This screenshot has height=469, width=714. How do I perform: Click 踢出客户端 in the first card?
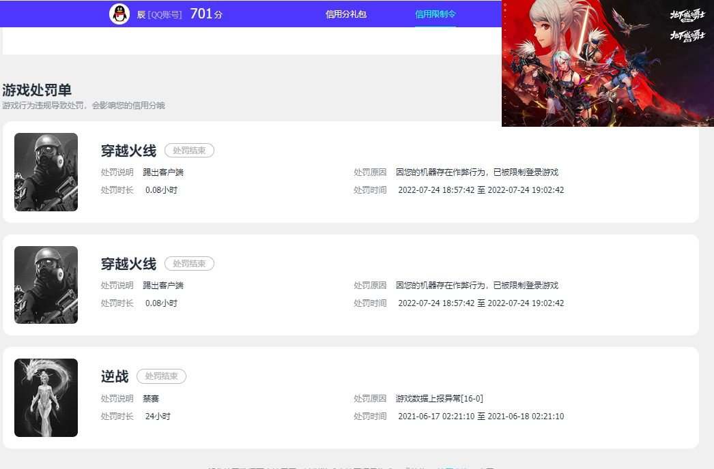click(x=163, y=172)
